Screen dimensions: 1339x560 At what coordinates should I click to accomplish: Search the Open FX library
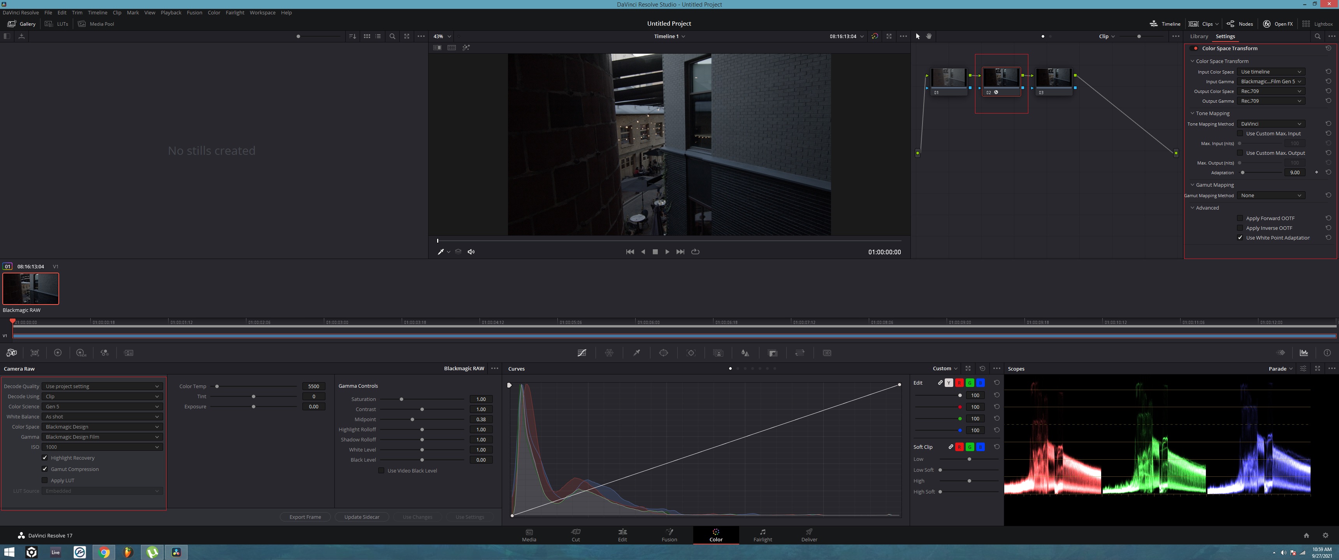point(1317,37)
